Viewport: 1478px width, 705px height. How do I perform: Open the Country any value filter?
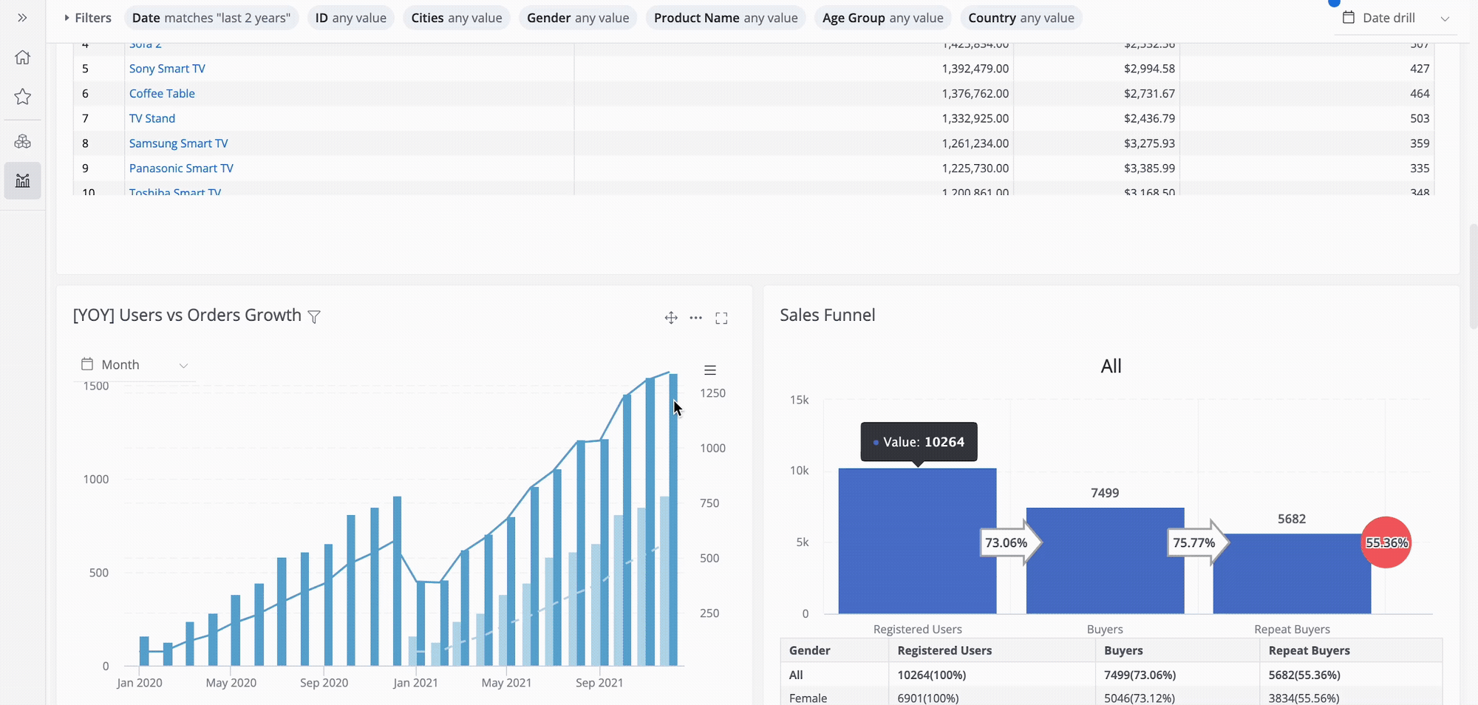1021,18
